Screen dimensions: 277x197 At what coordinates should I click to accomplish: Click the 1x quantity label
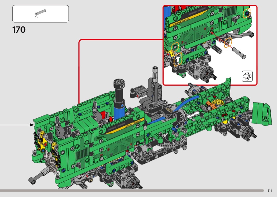[36, 17]
